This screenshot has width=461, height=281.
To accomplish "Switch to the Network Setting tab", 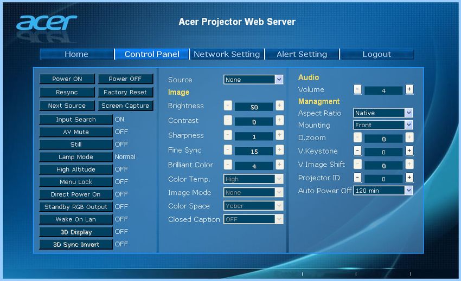I will (x=227, y=54).
